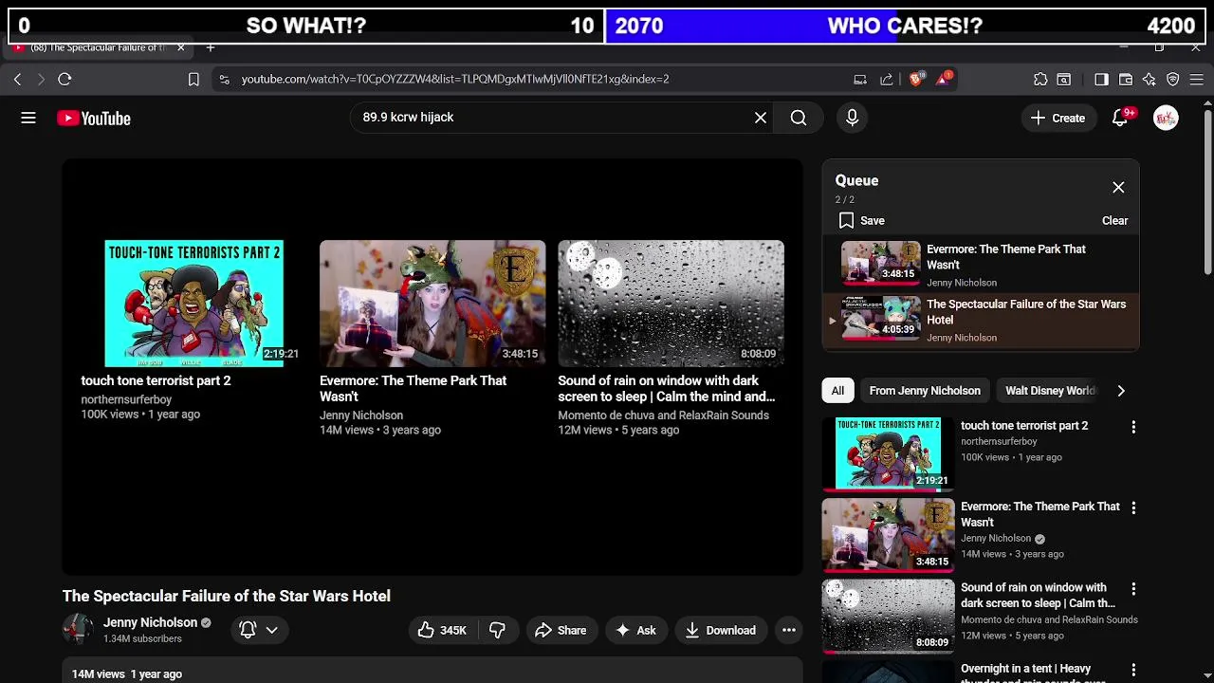Open Brave Rewards triangle icon

943,80
